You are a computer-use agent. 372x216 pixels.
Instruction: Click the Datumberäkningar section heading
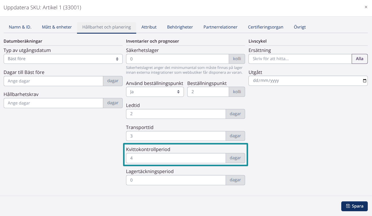(23, 41)
